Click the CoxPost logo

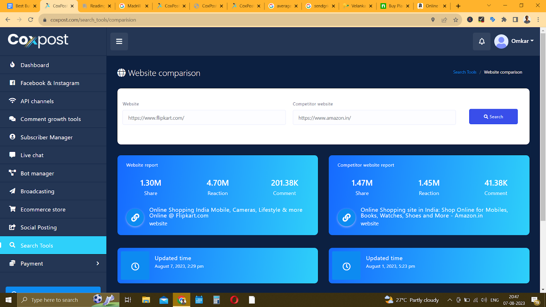(38, 41)
